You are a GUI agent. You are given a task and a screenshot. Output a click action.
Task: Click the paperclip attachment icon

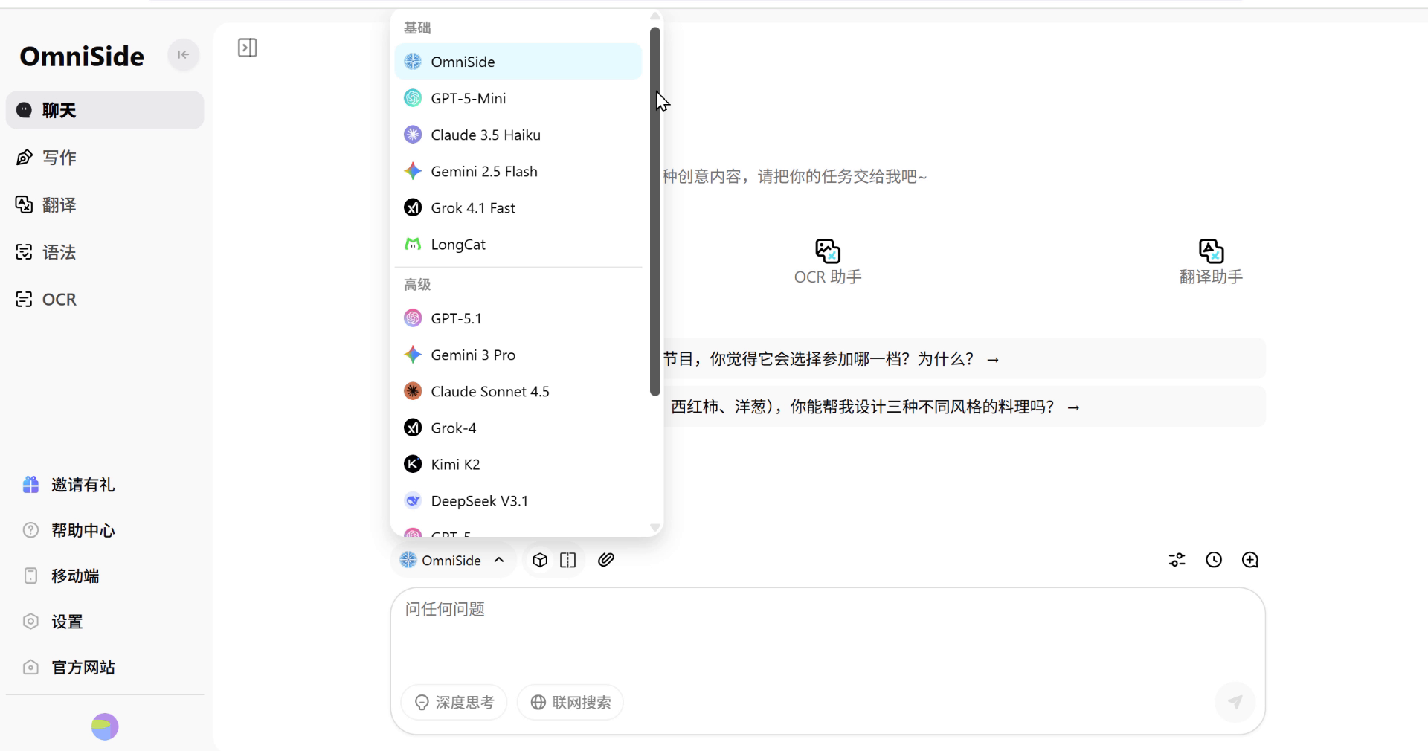[606, 560]
